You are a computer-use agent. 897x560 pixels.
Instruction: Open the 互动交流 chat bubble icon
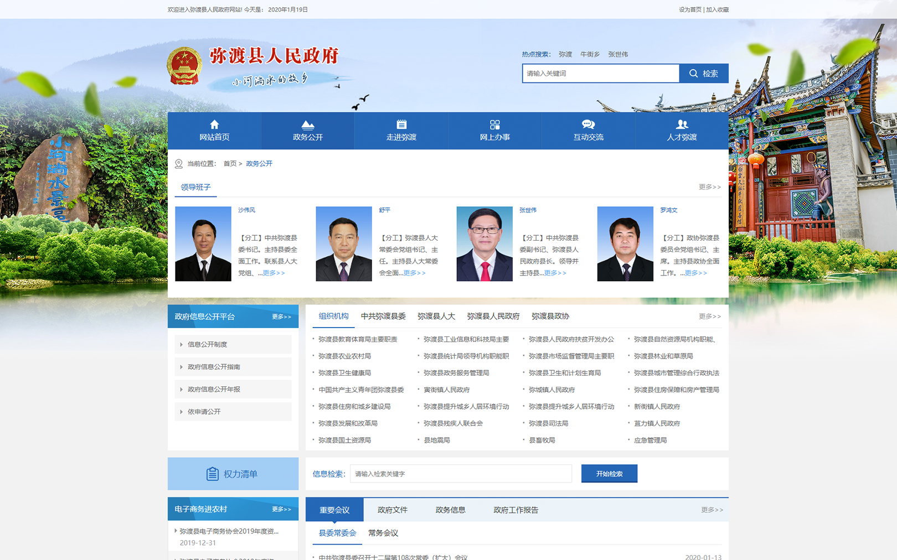pos(588,125)
